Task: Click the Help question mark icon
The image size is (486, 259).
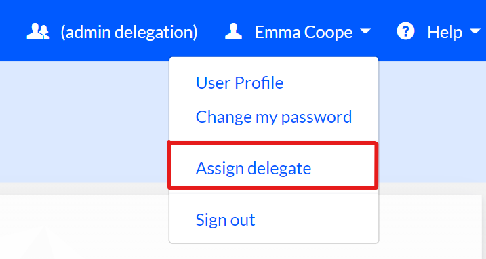Action: pyautogui.click(x=405, y=31)
